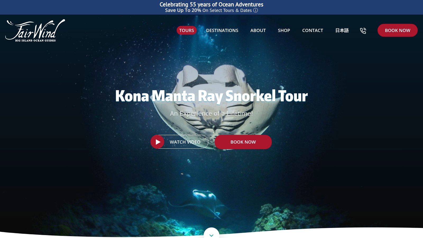Open the ABOUT menu item

click(258, 30)
